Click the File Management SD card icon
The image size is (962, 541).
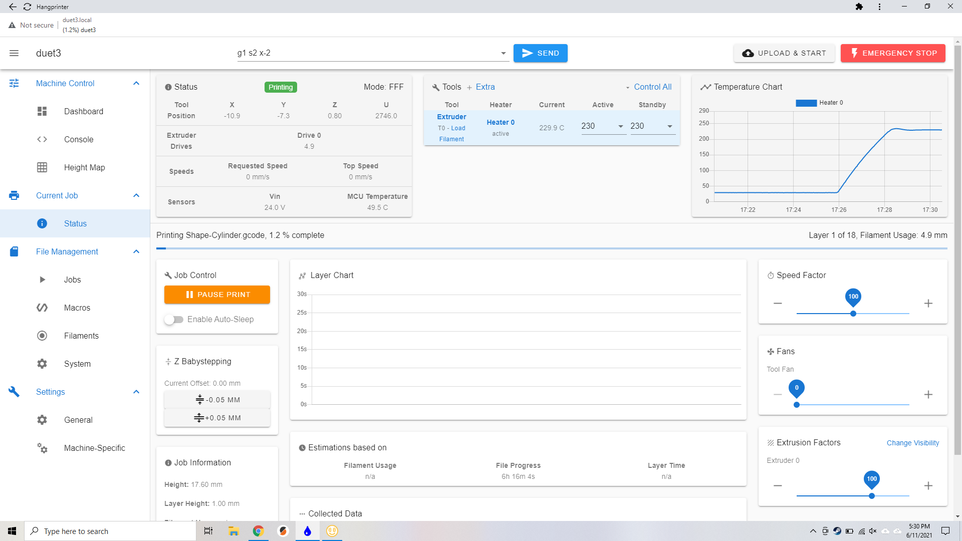coord(14,251)
